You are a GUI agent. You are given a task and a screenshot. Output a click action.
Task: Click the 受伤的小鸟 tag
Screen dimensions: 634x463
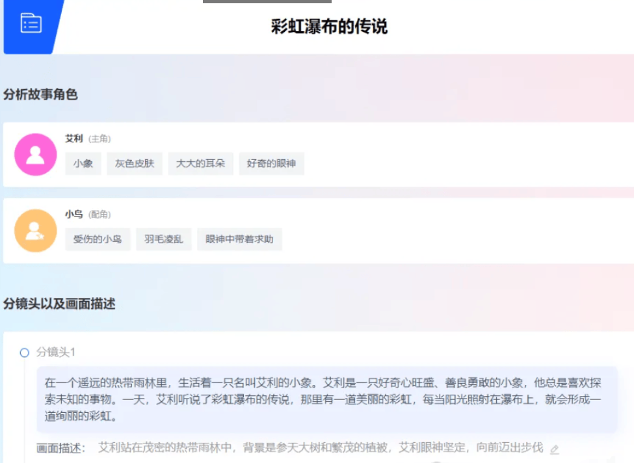(98, 239)
